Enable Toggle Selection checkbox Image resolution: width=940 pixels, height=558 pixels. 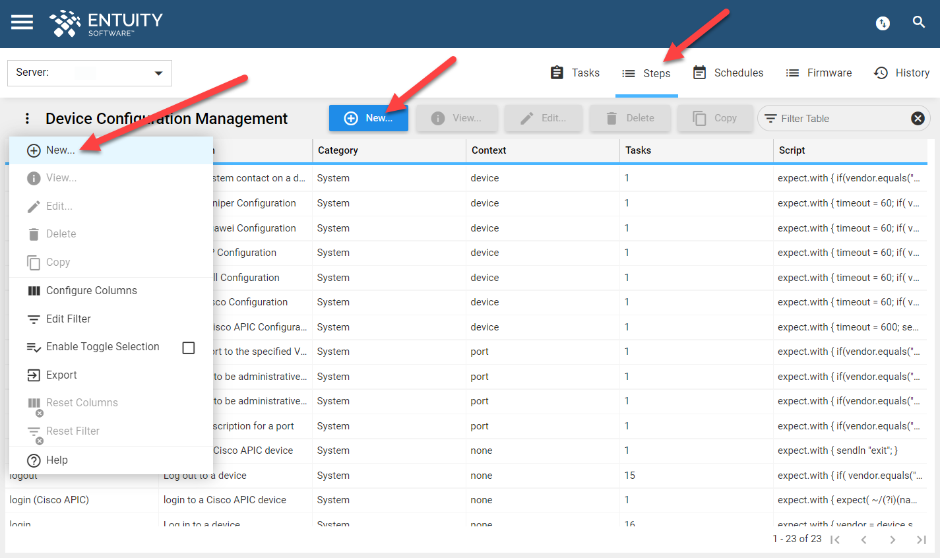click(189, 346)
